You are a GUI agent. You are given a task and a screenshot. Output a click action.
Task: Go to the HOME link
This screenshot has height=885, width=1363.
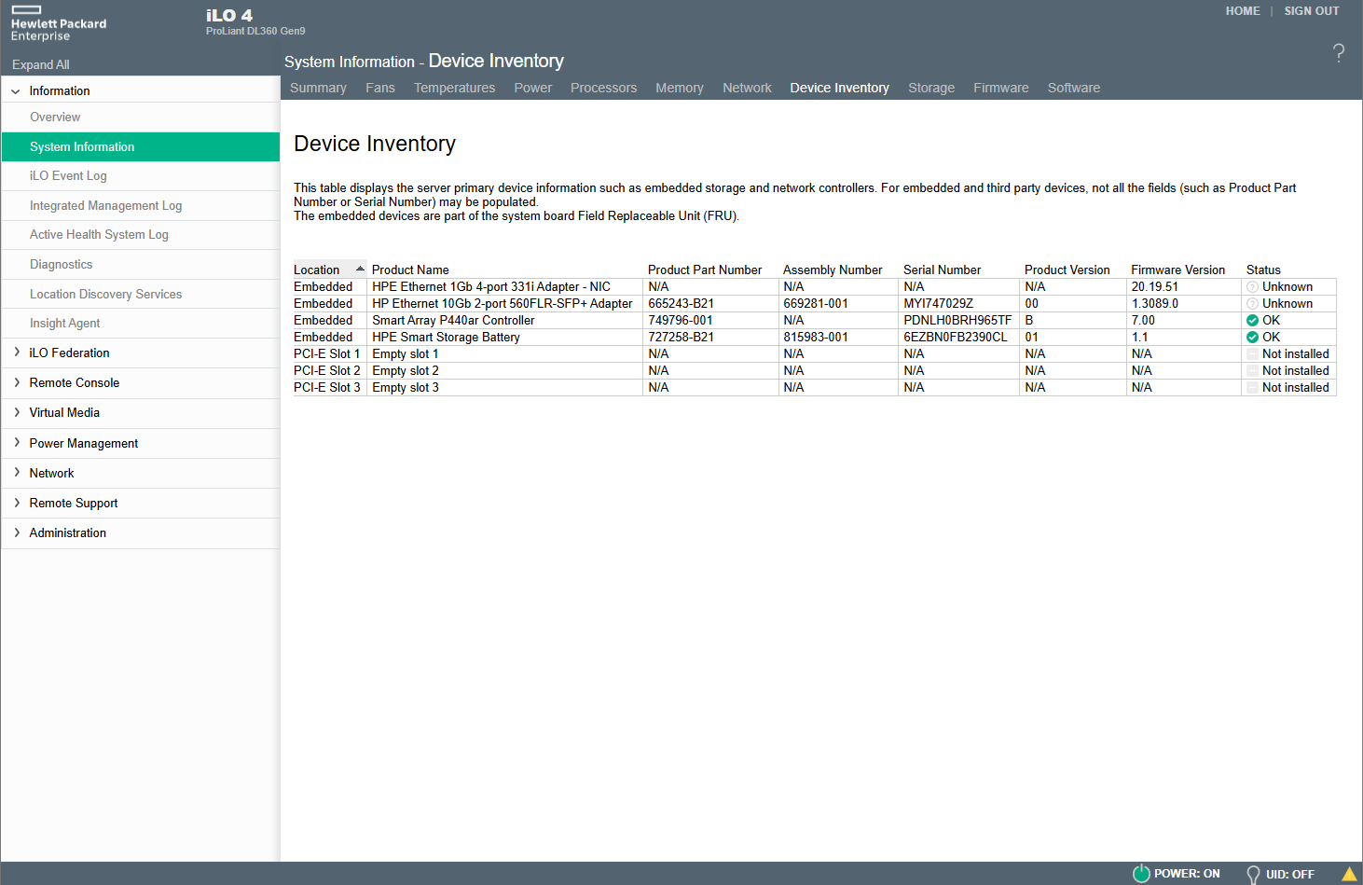pos(1243,11)
